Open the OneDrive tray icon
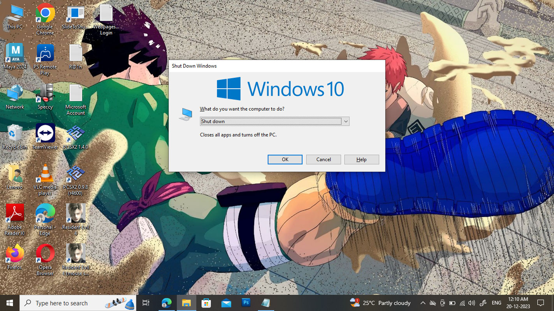This screenshot has height=311, width=554. [x=433, y=303]
